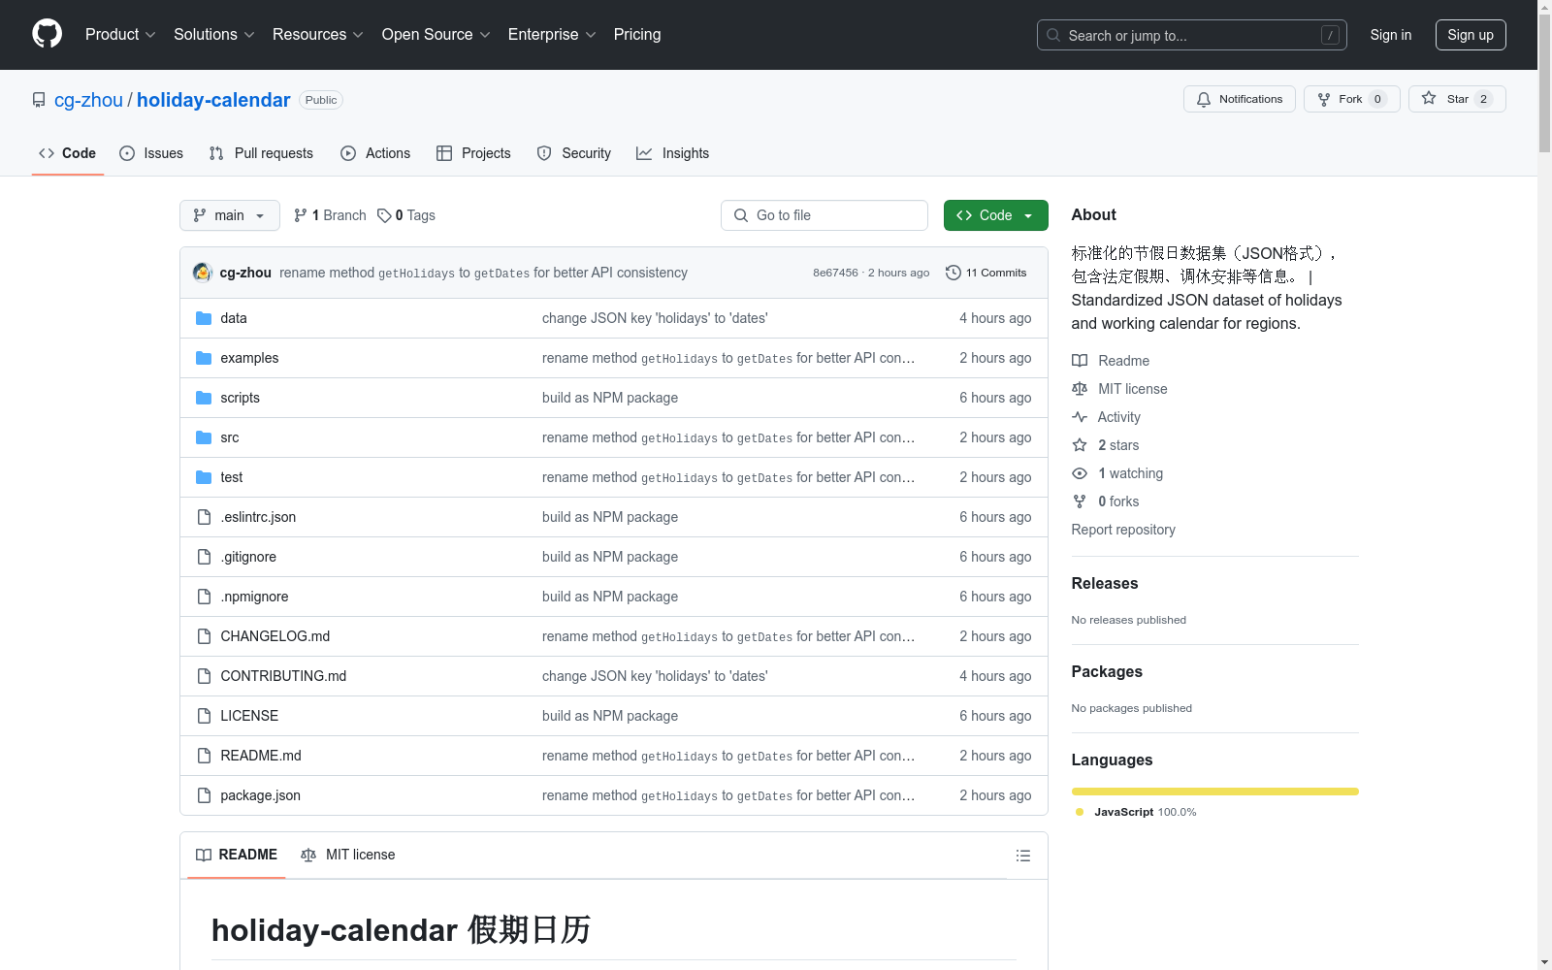Open scripts row 'build as NPM package' commit
This screenshot has height=970, width=1552.
tap(610, 398)
